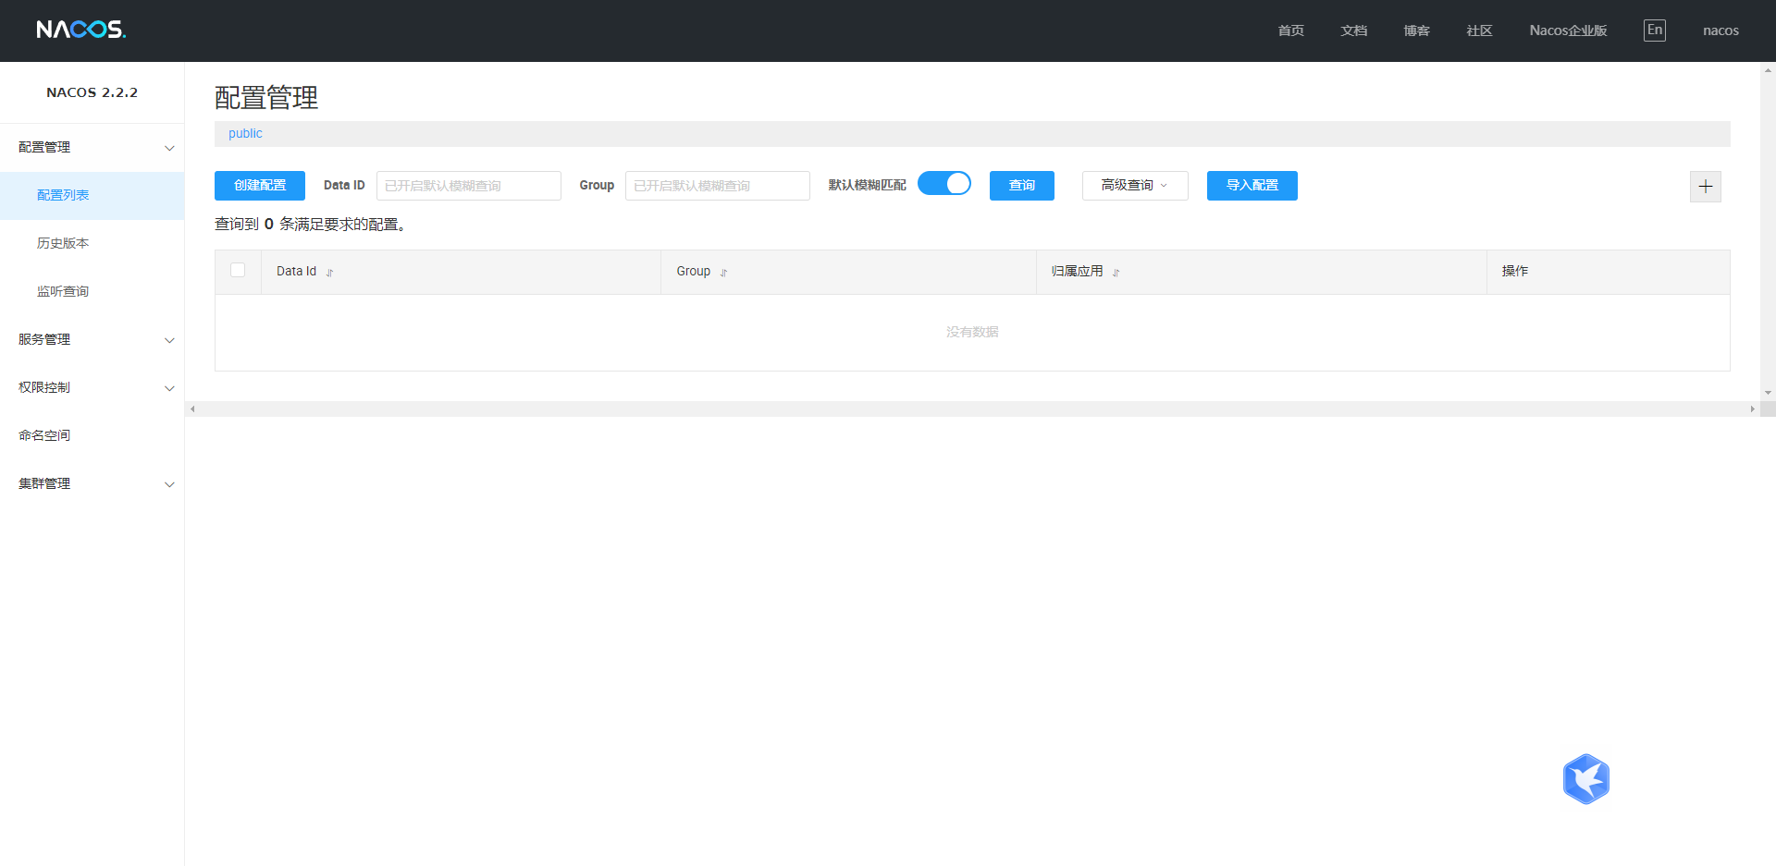Click the horizontal scrollbar right arrow
This screenshot has height=866, width=1776.
click(x=1752, y=409)
